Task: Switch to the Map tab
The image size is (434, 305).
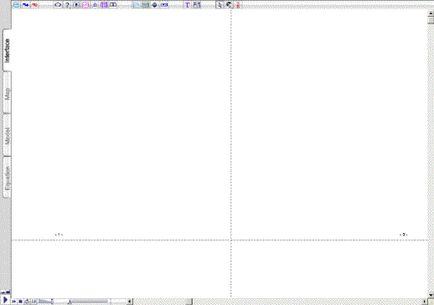Action: (8, 93)
